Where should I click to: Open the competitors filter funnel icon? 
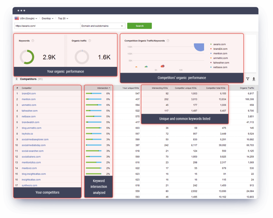pyautogui.click(x=247, y=79)
